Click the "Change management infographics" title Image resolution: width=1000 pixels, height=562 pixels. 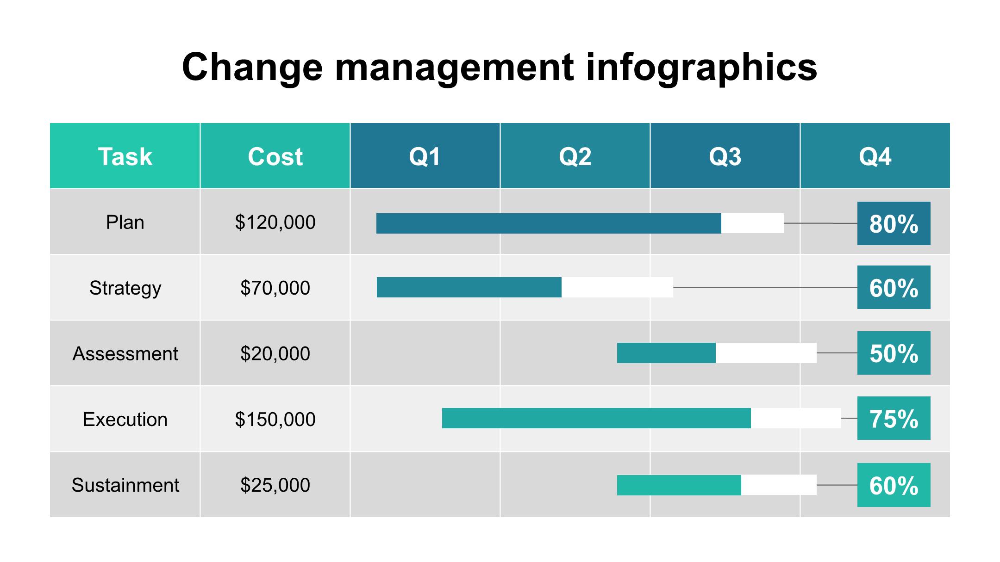coord(500,68)
